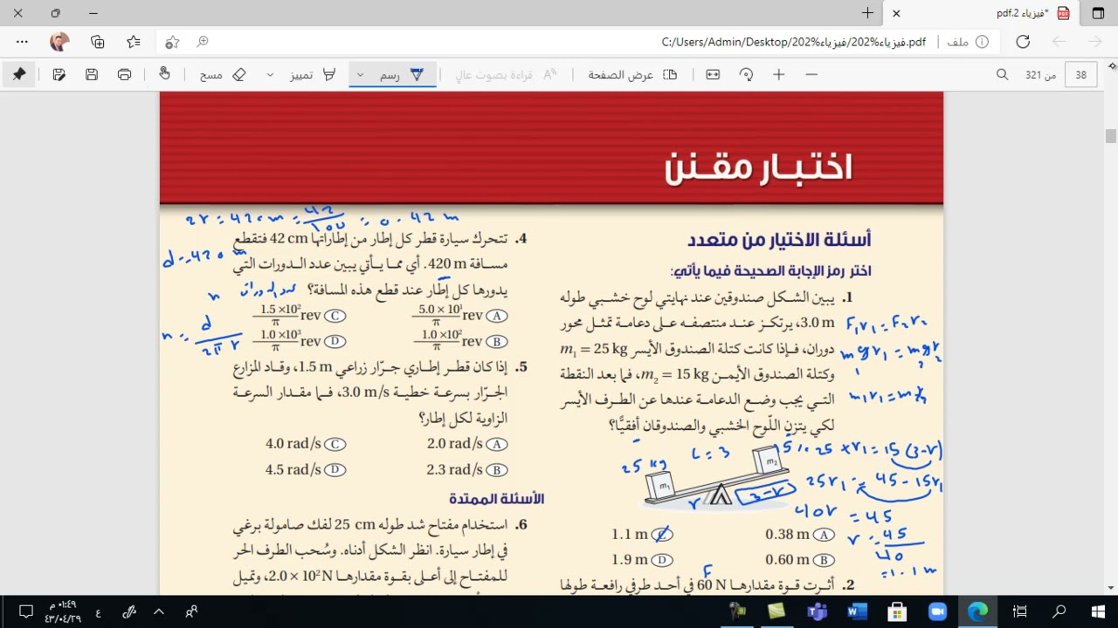Open Microsoft Word from the taskbar
This screenshot has height=628, width=1118.
[857, 611]
